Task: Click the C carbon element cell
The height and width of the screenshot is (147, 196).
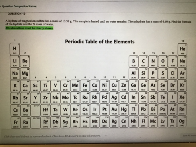Action: pyautogui.click(x=143, y=61)
